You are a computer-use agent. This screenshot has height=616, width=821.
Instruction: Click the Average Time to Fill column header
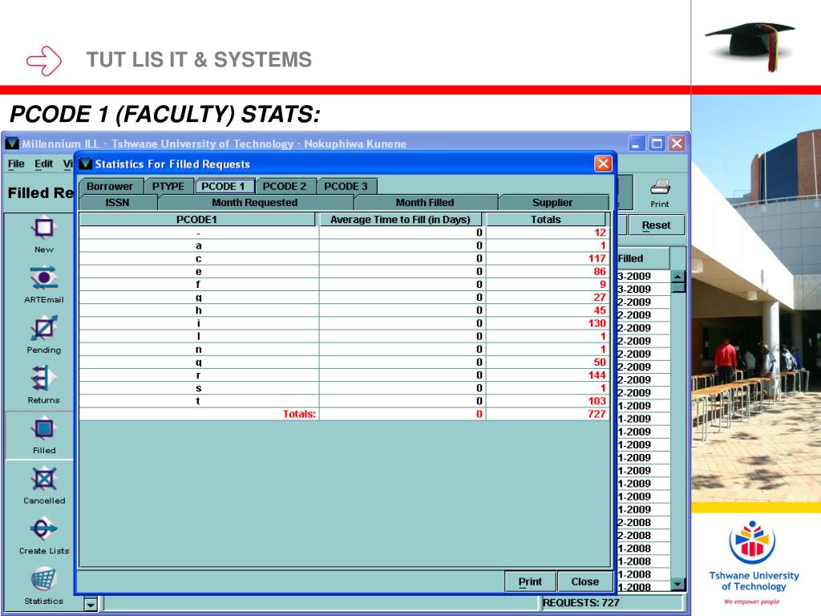(401, 220)
